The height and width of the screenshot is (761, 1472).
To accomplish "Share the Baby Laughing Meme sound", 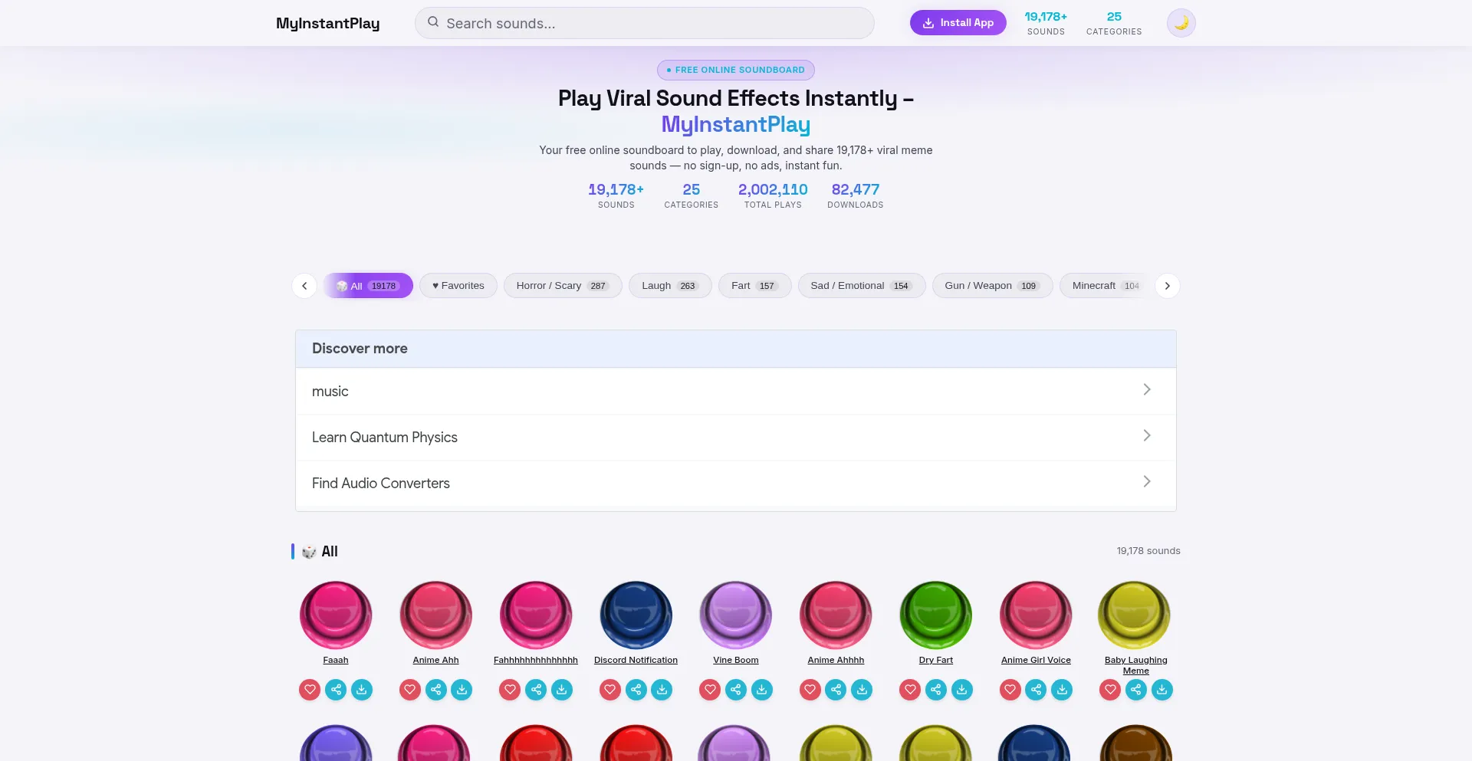I will 1136,690.
